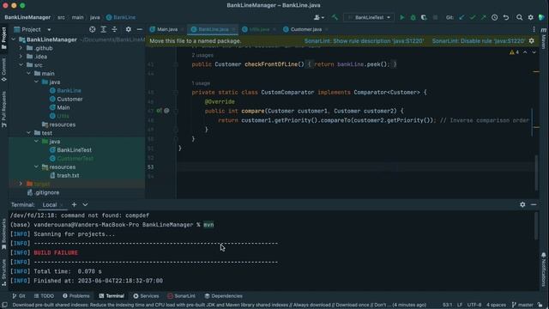
Task: Toggle the Structure sidebar tool window
Action: [x=3, y=273]
